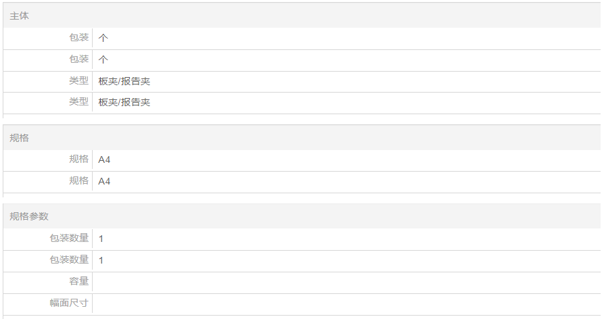
Task: Click the second A4 value
Action: (x=104, y=181)
